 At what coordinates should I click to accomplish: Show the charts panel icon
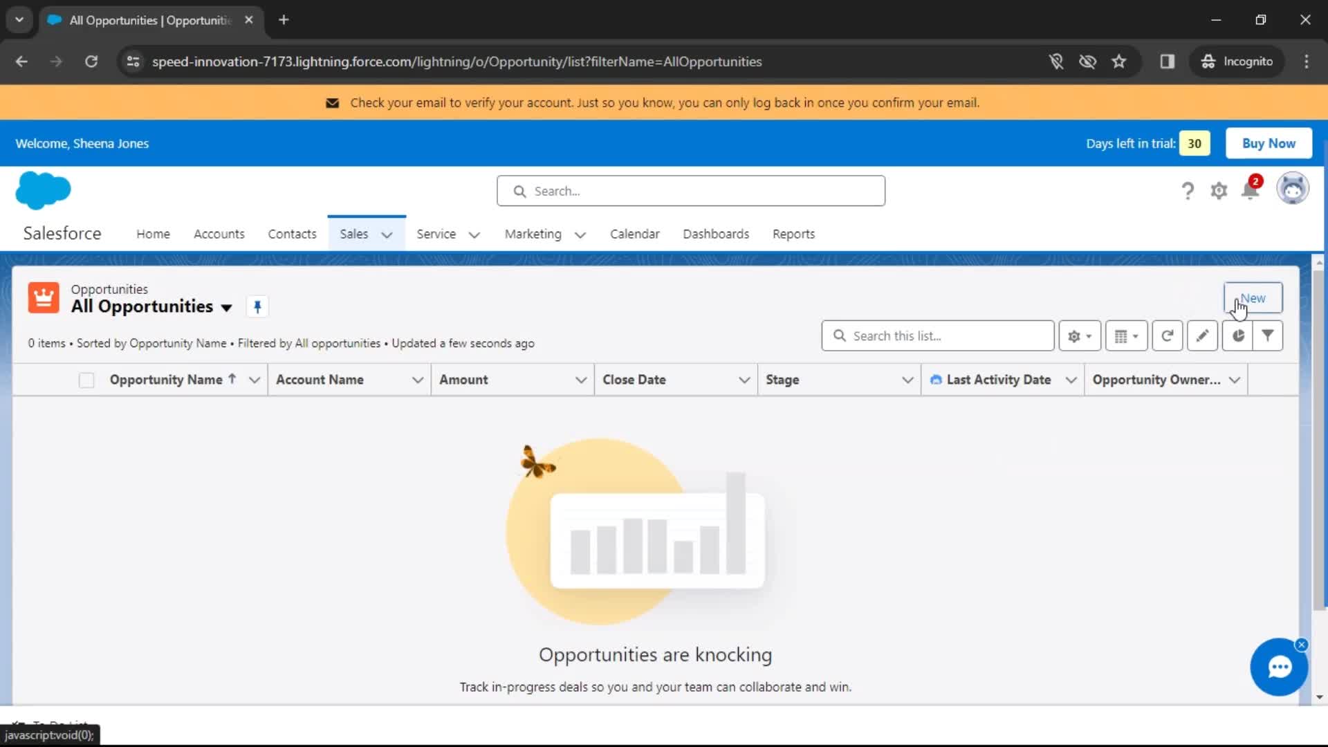click(x=1237, y=336)
